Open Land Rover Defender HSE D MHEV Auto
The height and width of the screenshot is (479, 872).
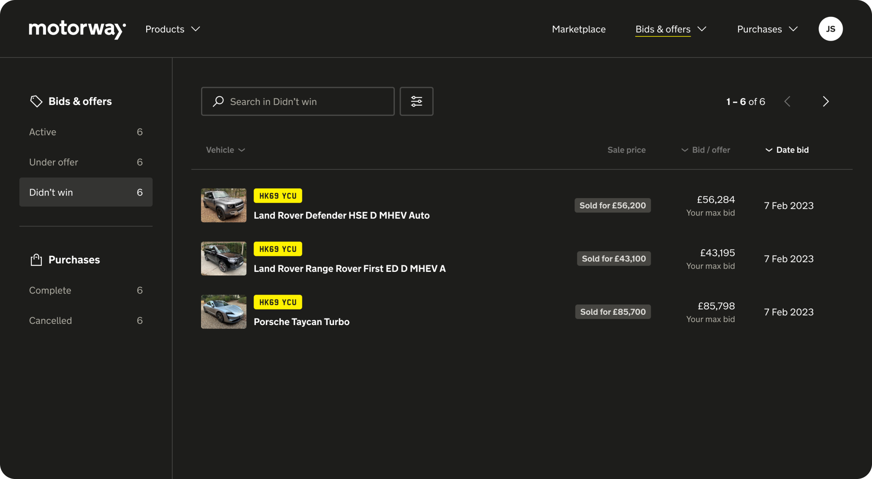click(342, 215)
